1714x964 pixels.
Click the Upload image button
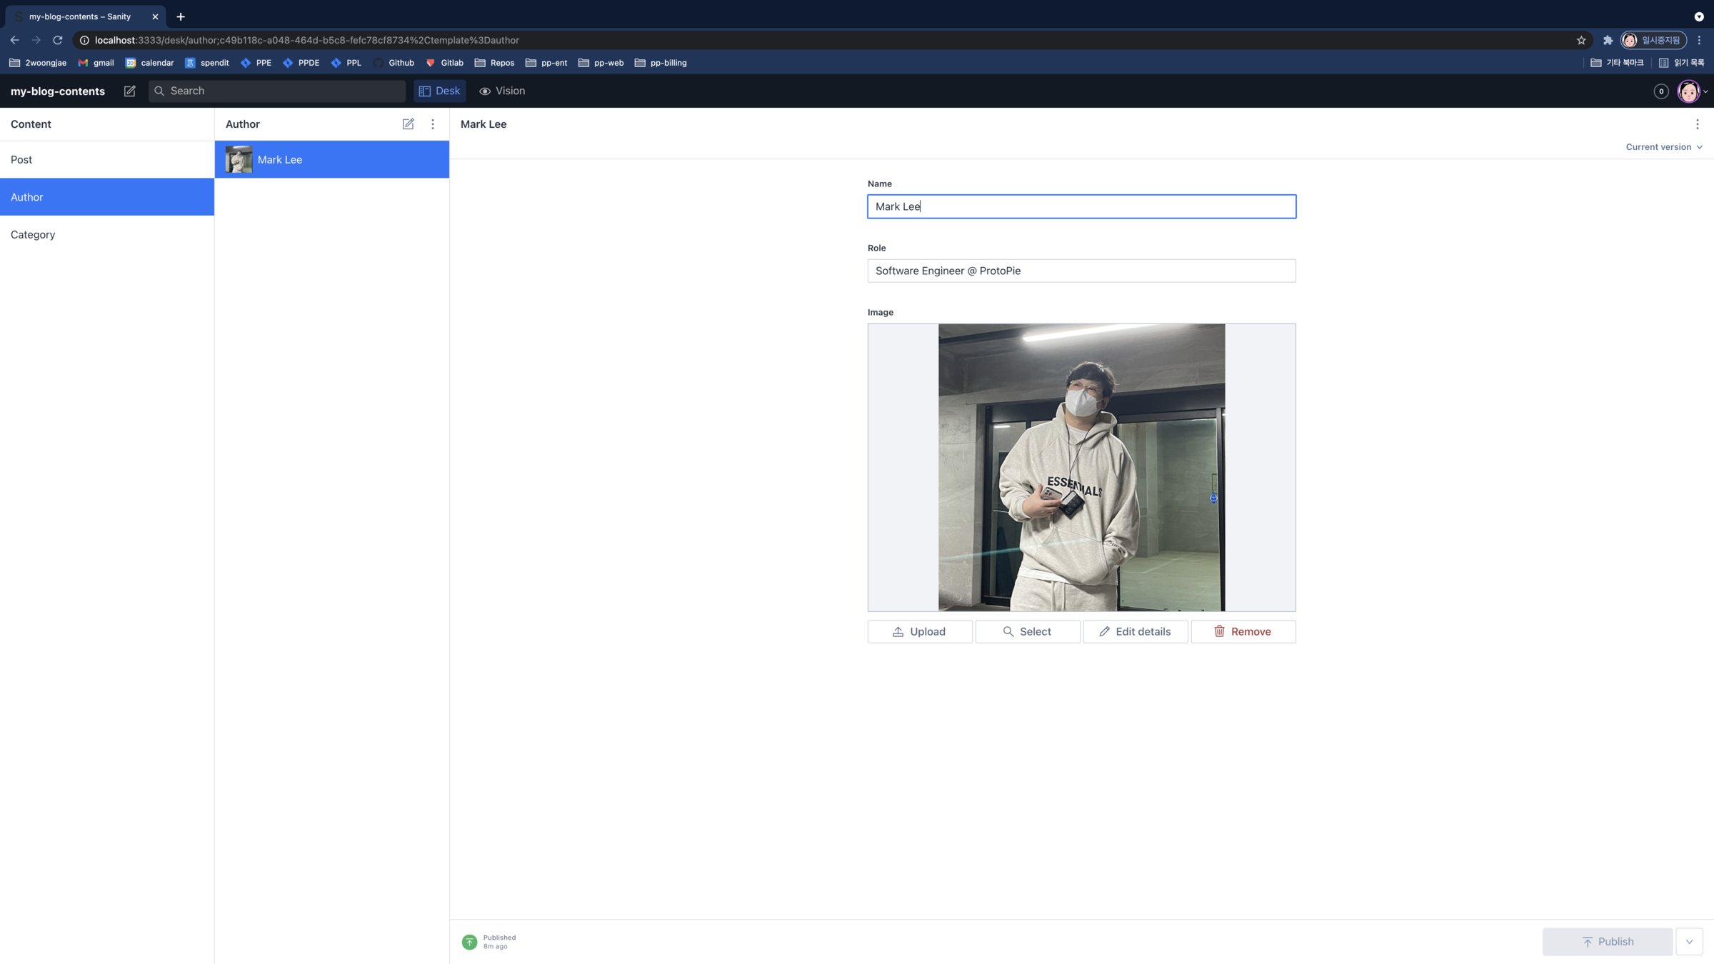coord(919,631)
